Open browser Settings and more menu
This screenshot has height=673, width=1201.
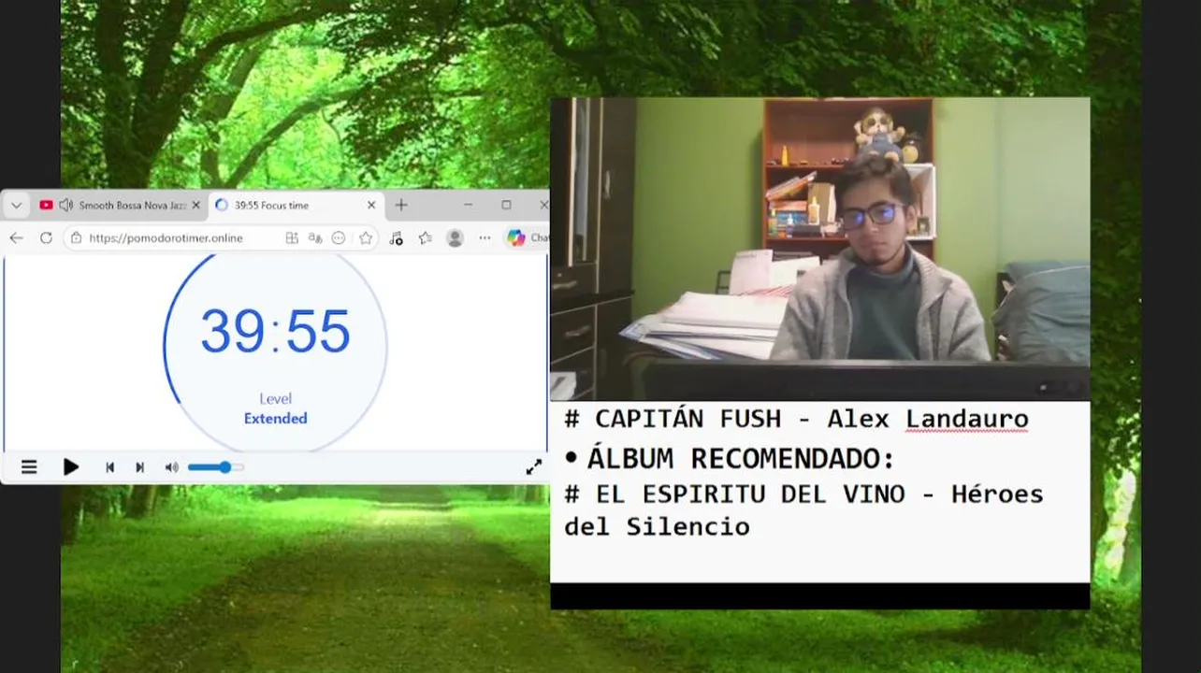[x=485, y=238]
